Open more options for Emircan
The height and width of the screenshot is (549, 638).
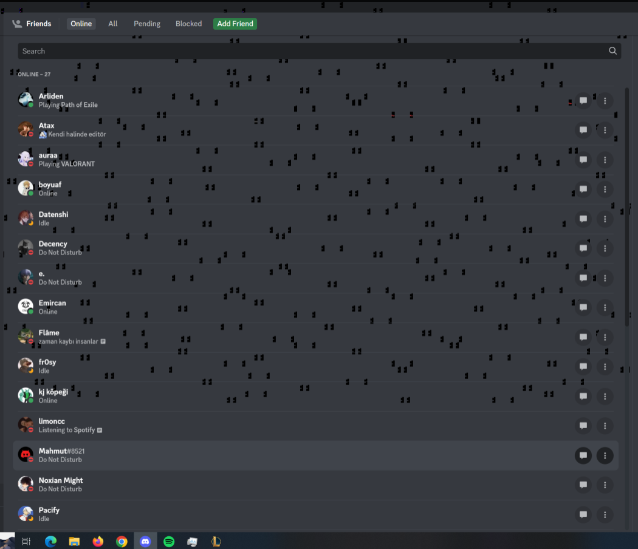(x=605, y=307)
